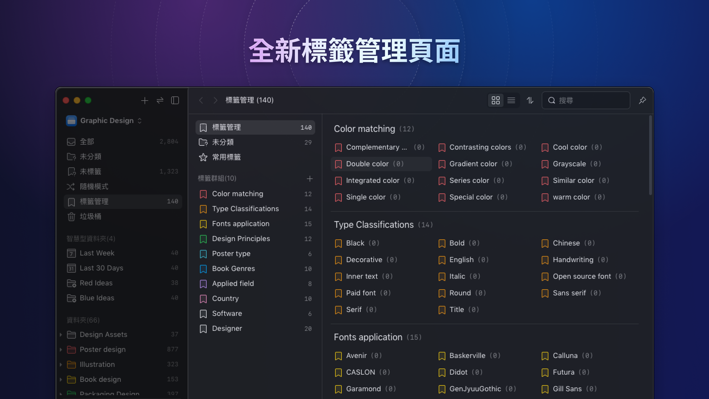Click the plus icon in the title bar
Viewport: 709px width, 399px height.
click(144, 101)
